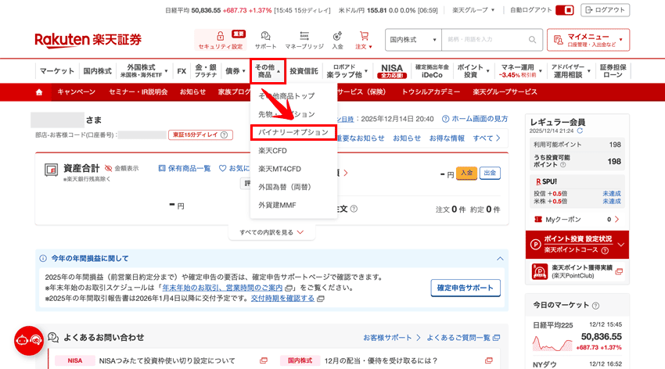Click the 資産合計 panel icon

tap(52, 170)
